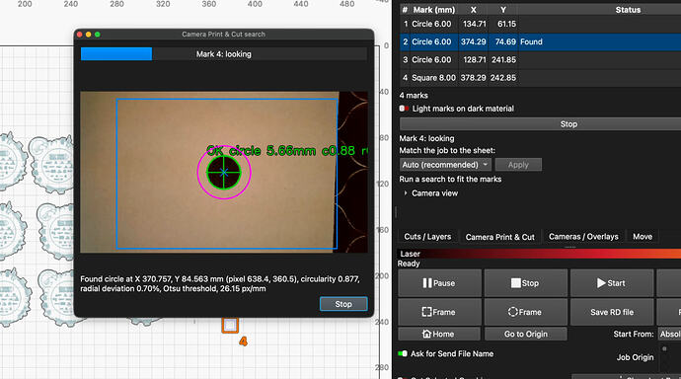The width and height of the screenshot is (681, 379).
Task: Click the Y column header
Action: [x=503, y=10]
